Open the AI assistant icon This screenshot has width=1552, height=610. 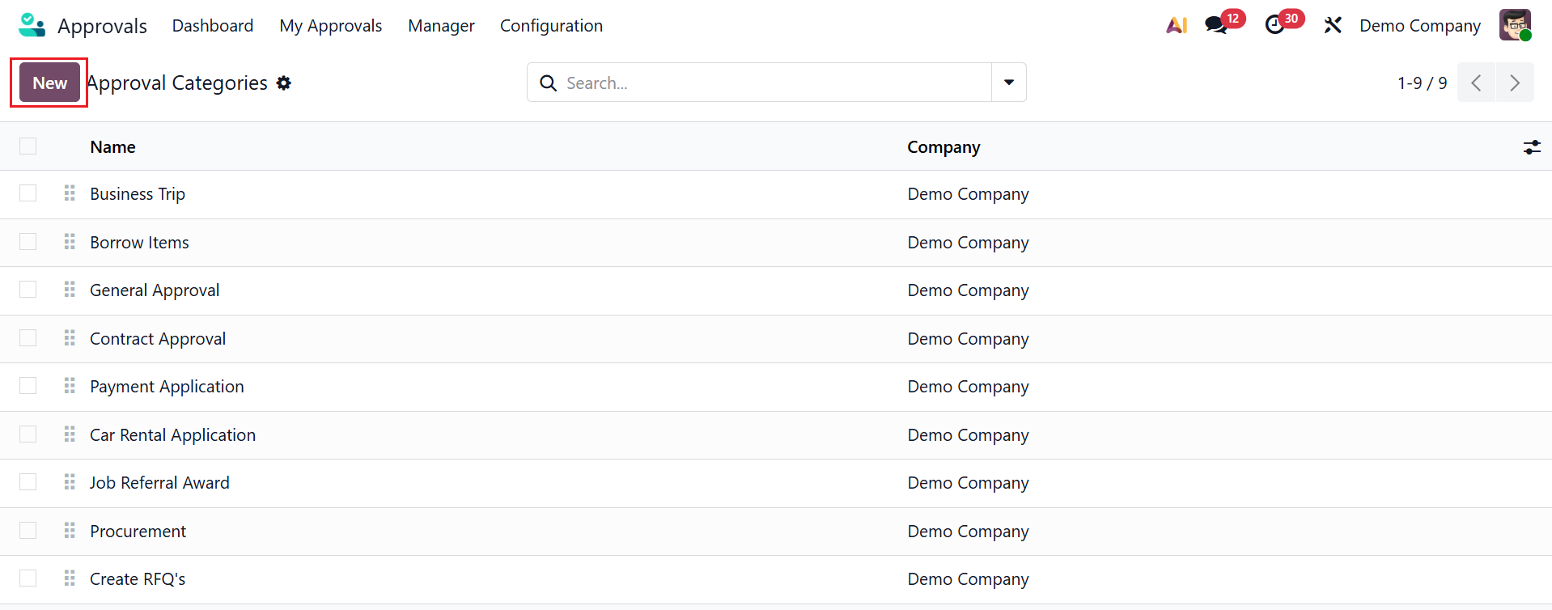click(1177, 25)
